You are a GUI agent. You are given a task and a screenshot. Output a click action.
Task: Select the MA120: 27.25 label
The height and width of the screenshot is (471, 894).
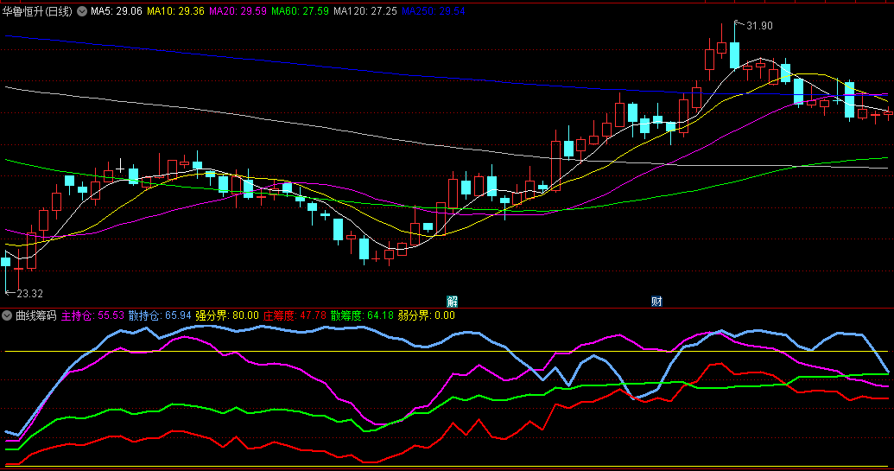point(365,11)
